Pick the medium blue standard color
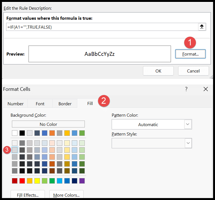 tap(67, 181)
